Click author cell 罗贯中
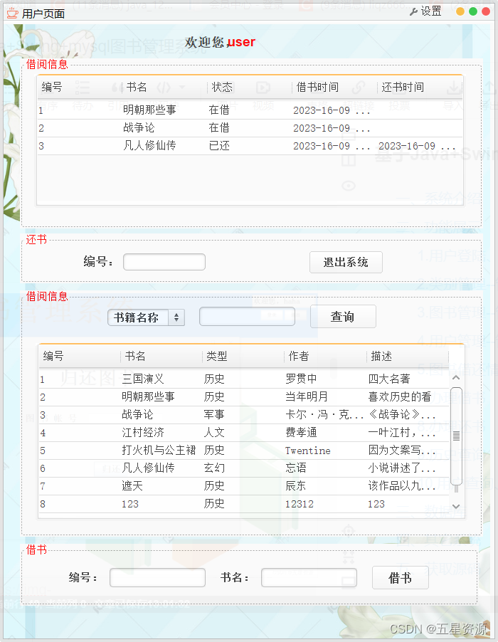The width and height of the screenshot is (498, 642). tap(301, 379)
